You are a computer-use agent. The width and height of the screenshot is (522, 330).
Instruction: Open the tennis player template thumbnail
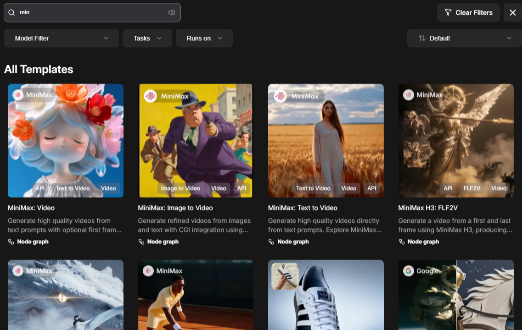click(196, 295)
